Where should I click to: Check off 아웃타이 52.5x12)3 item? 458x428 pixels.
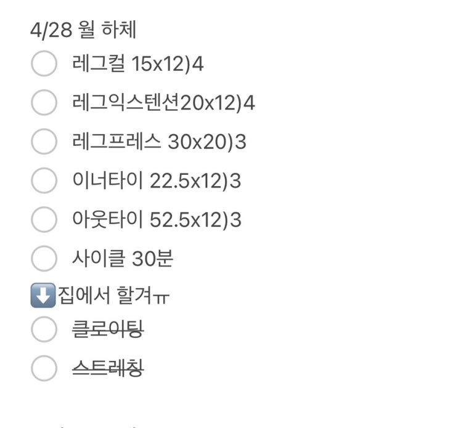[x=44, y=220]
